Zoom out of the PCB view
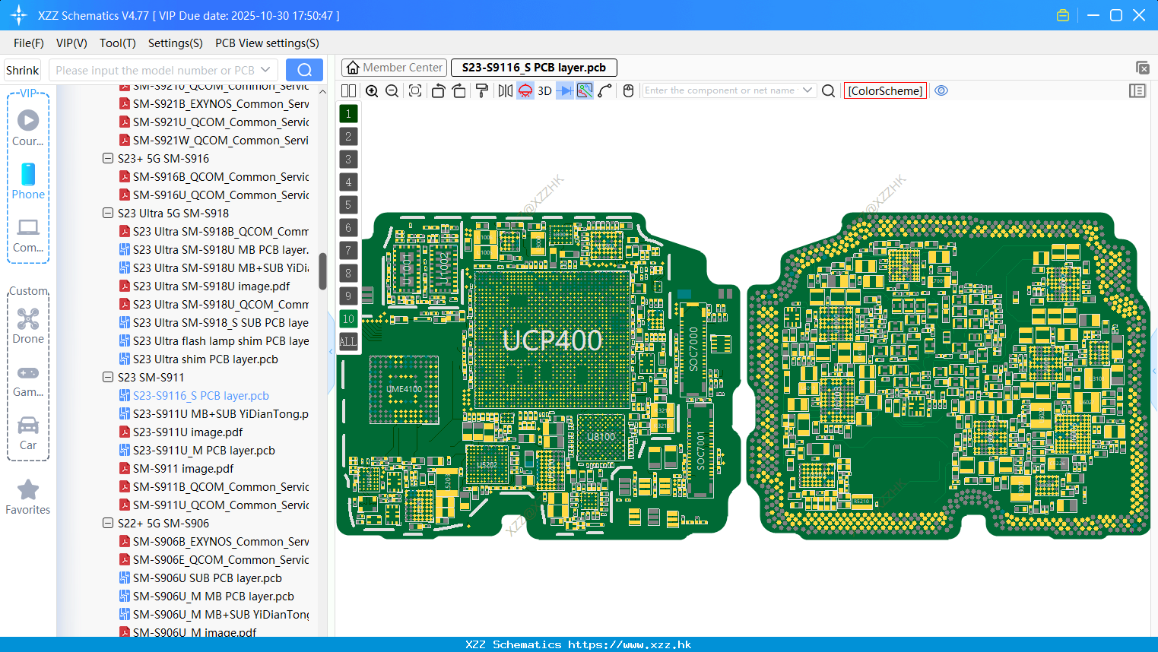 (392, 90)
